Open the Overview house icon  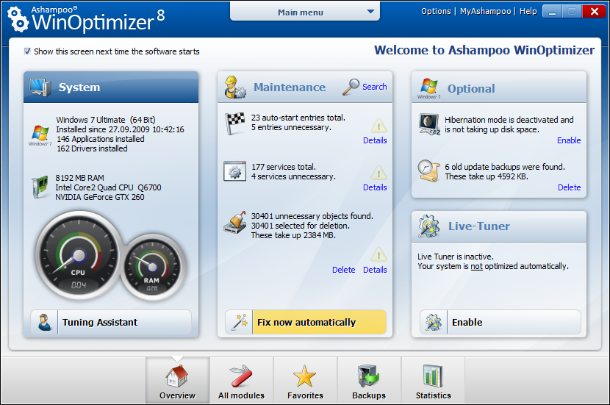click(177, 376)
